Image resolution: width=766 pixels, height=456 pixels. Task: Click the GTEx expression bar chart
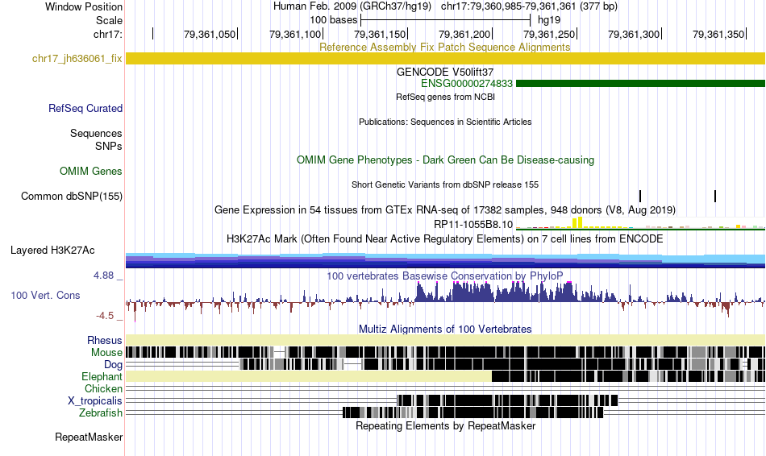coord(640,224)
